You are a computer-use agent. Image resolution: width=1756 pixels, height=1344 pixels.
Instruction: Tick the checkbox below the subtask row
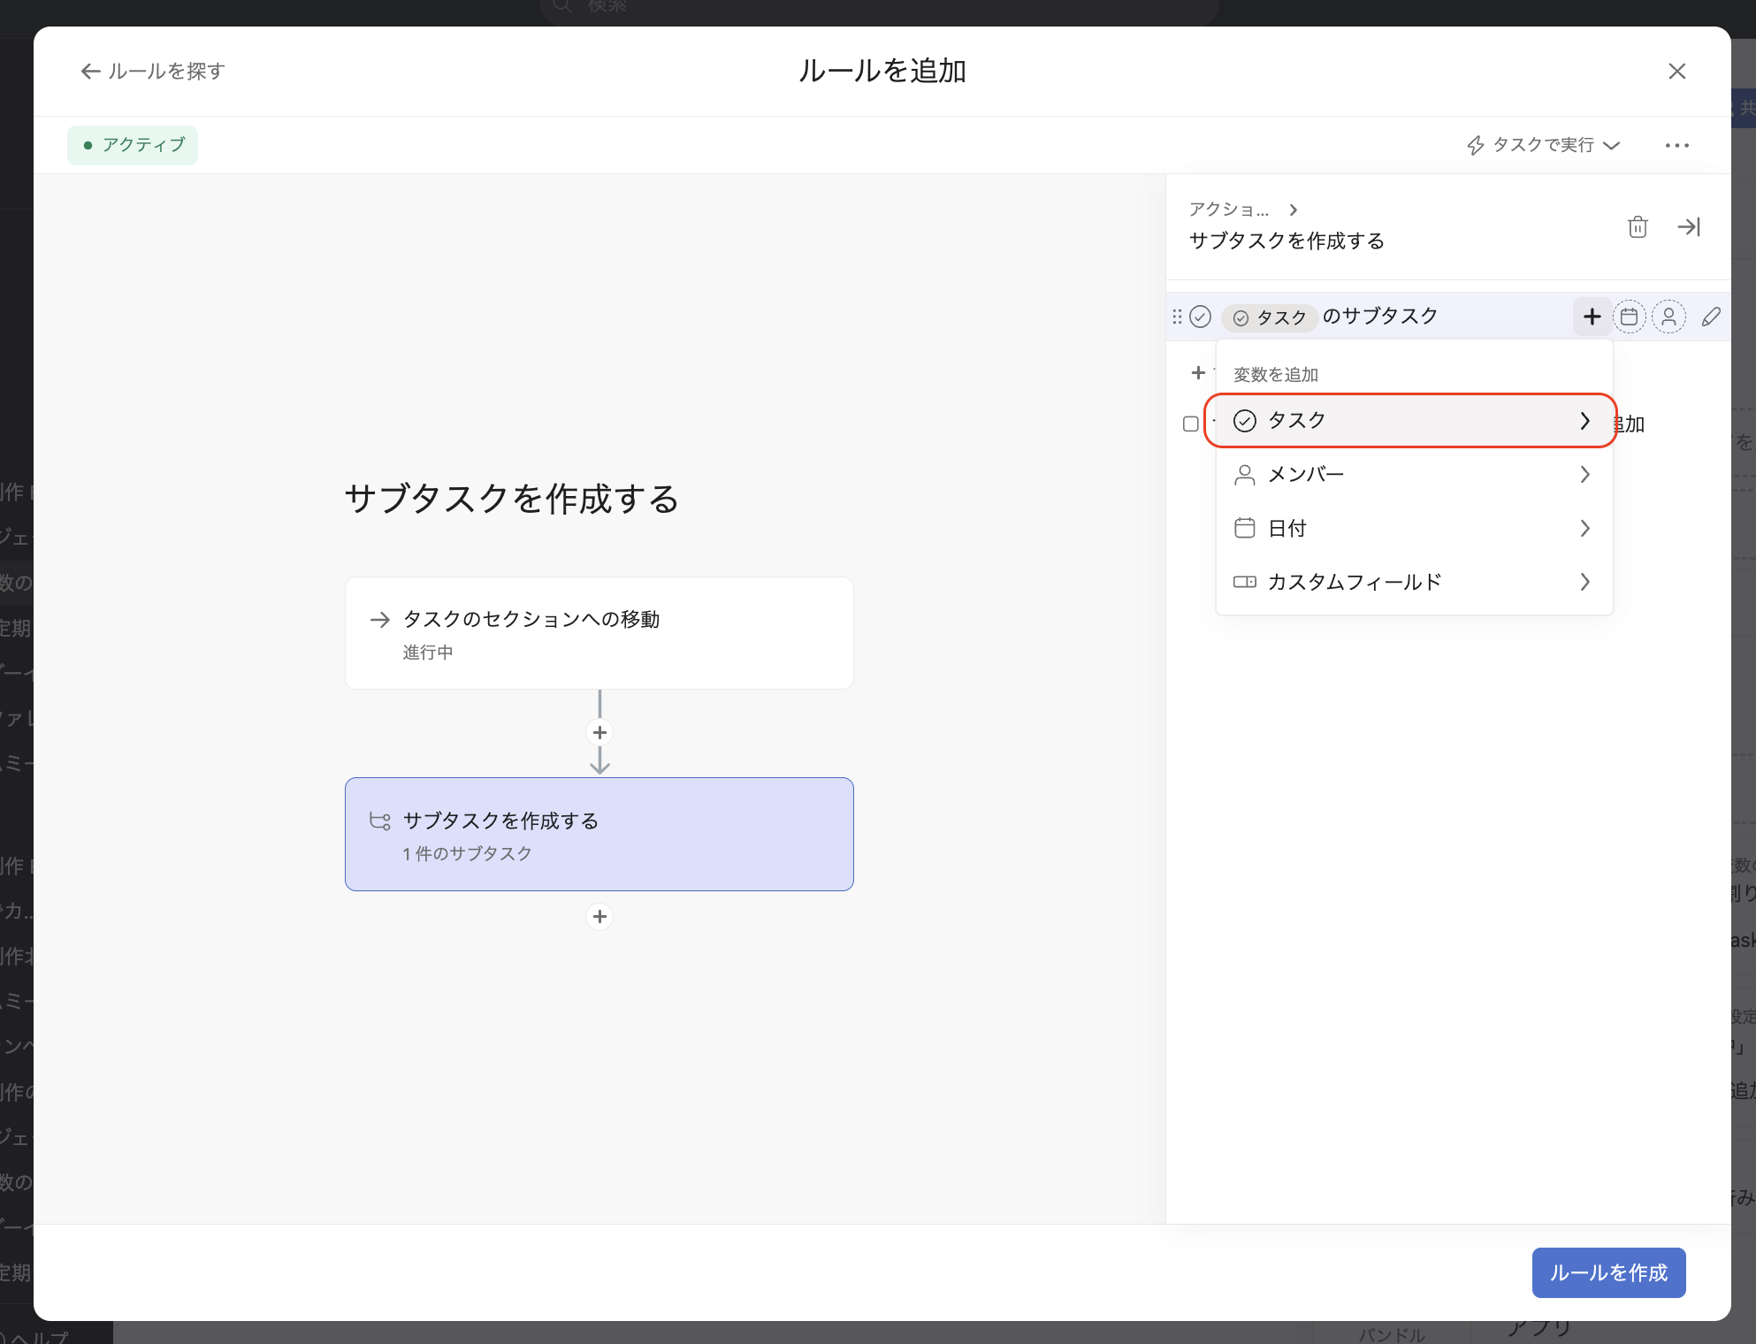coord(1190,424)
